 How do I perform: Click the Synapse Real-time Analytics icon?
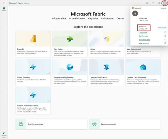(x=33, y=95)
